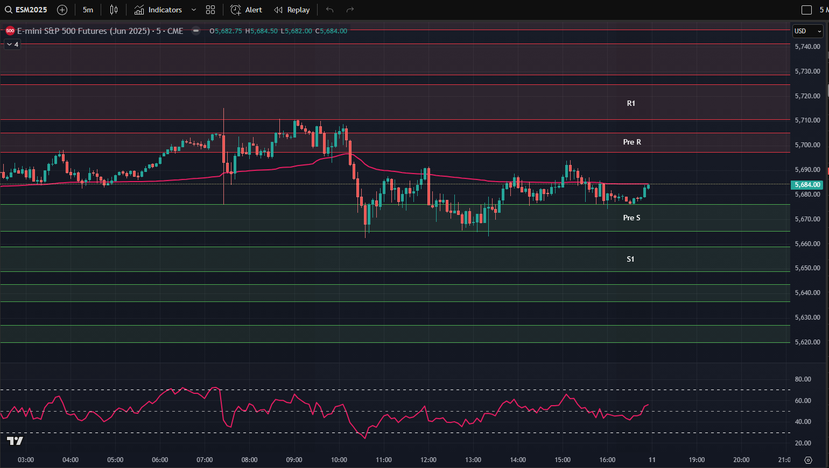Click the 5,660.00 price axis label
The image size is (829, 468).
point(807,244)
